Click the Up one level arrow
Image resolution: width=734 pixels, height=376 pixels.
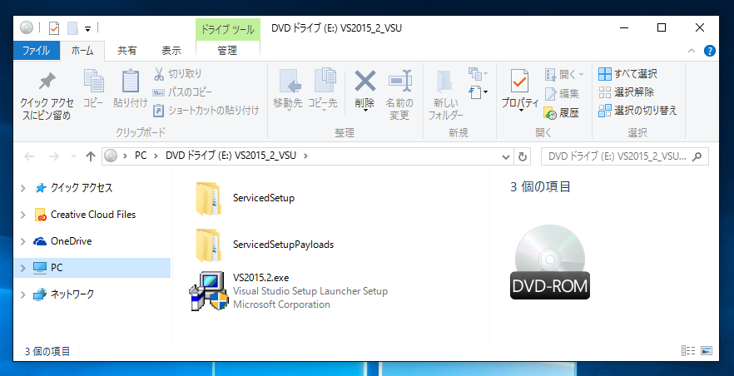tap(91, 156)
